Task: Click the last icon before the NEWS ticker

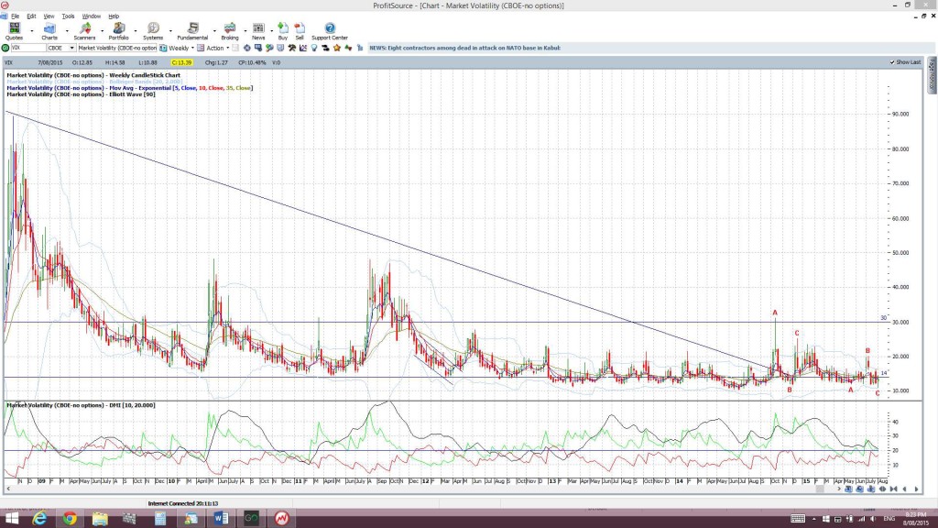Action: pos(359,48)
